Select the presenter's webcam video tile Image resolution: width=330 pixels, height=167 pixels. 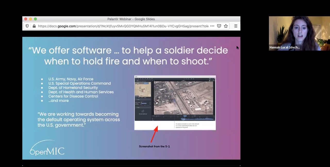click(299, 33)
